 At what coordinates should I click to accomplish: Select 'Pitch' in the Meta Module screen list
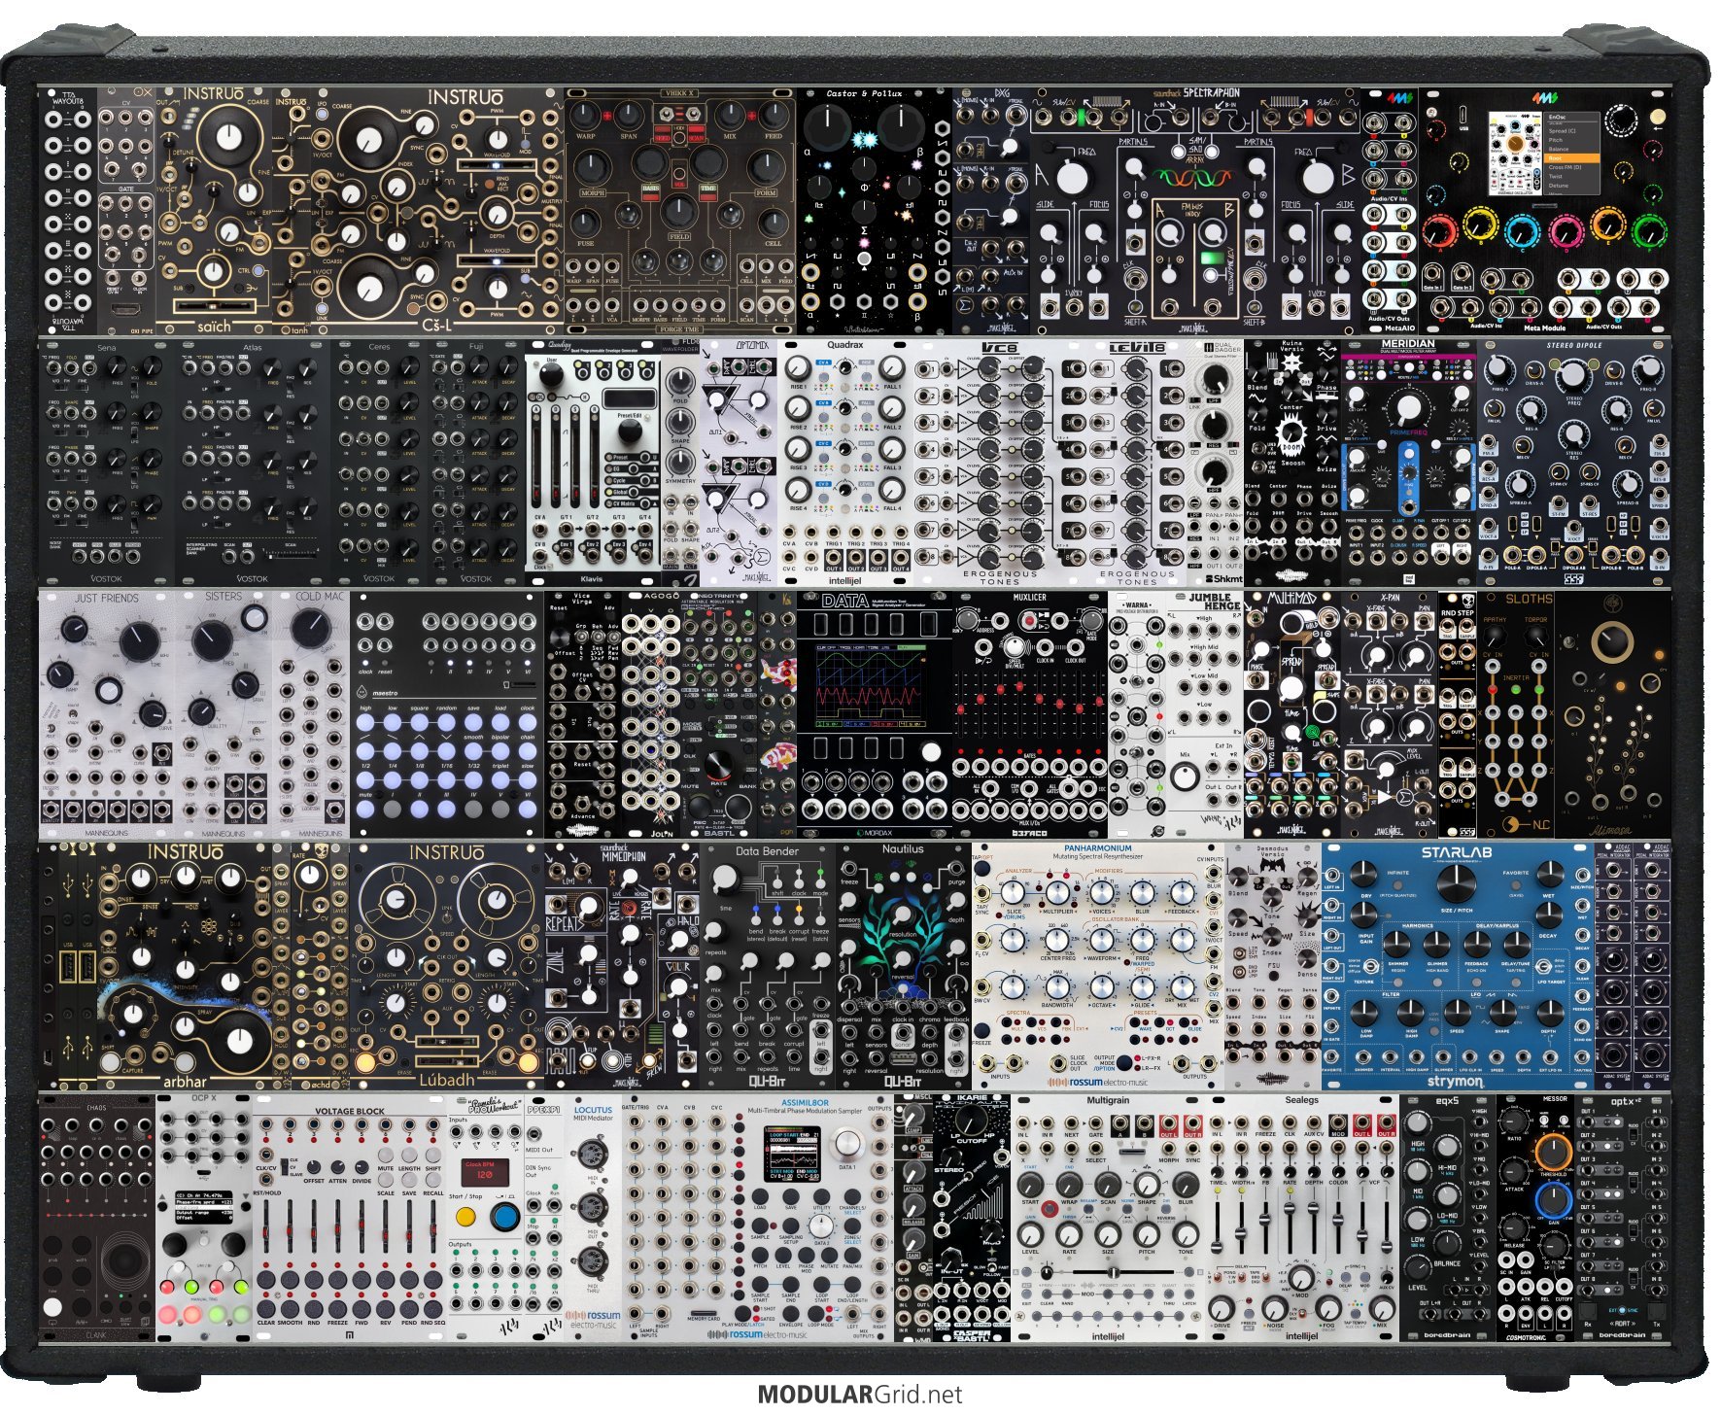(x=1571, y=140)
